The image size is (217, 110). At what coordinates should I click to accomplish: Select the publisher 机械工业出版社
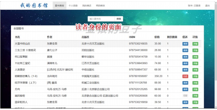pyautogui.click(x=90, y=83)
